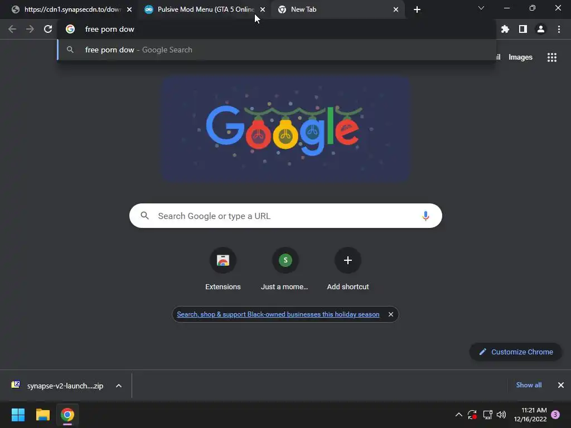Click the Black-owned businesses holiday link
Screen dimensions: 571x428
click(278, 314)
